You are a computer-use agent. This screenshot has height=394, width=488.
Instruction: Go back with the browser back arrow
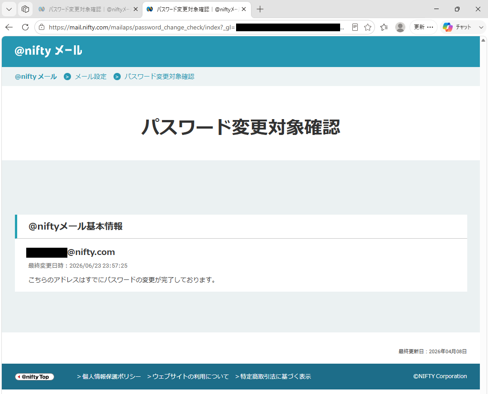(9, 27)
